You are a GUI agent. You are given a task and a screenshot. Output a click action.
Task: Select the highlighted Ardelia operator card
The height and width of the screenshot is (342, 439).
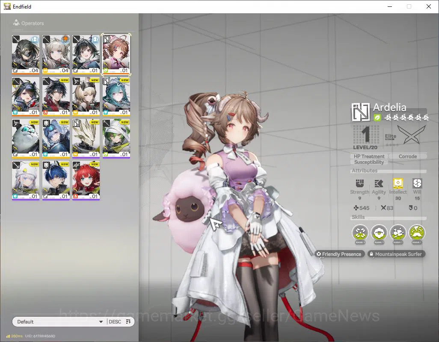tap(116, 54)
